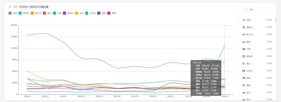281x102 pixels.
Task: Click the Italy data point at 2018-11
Action: (27, 71)
